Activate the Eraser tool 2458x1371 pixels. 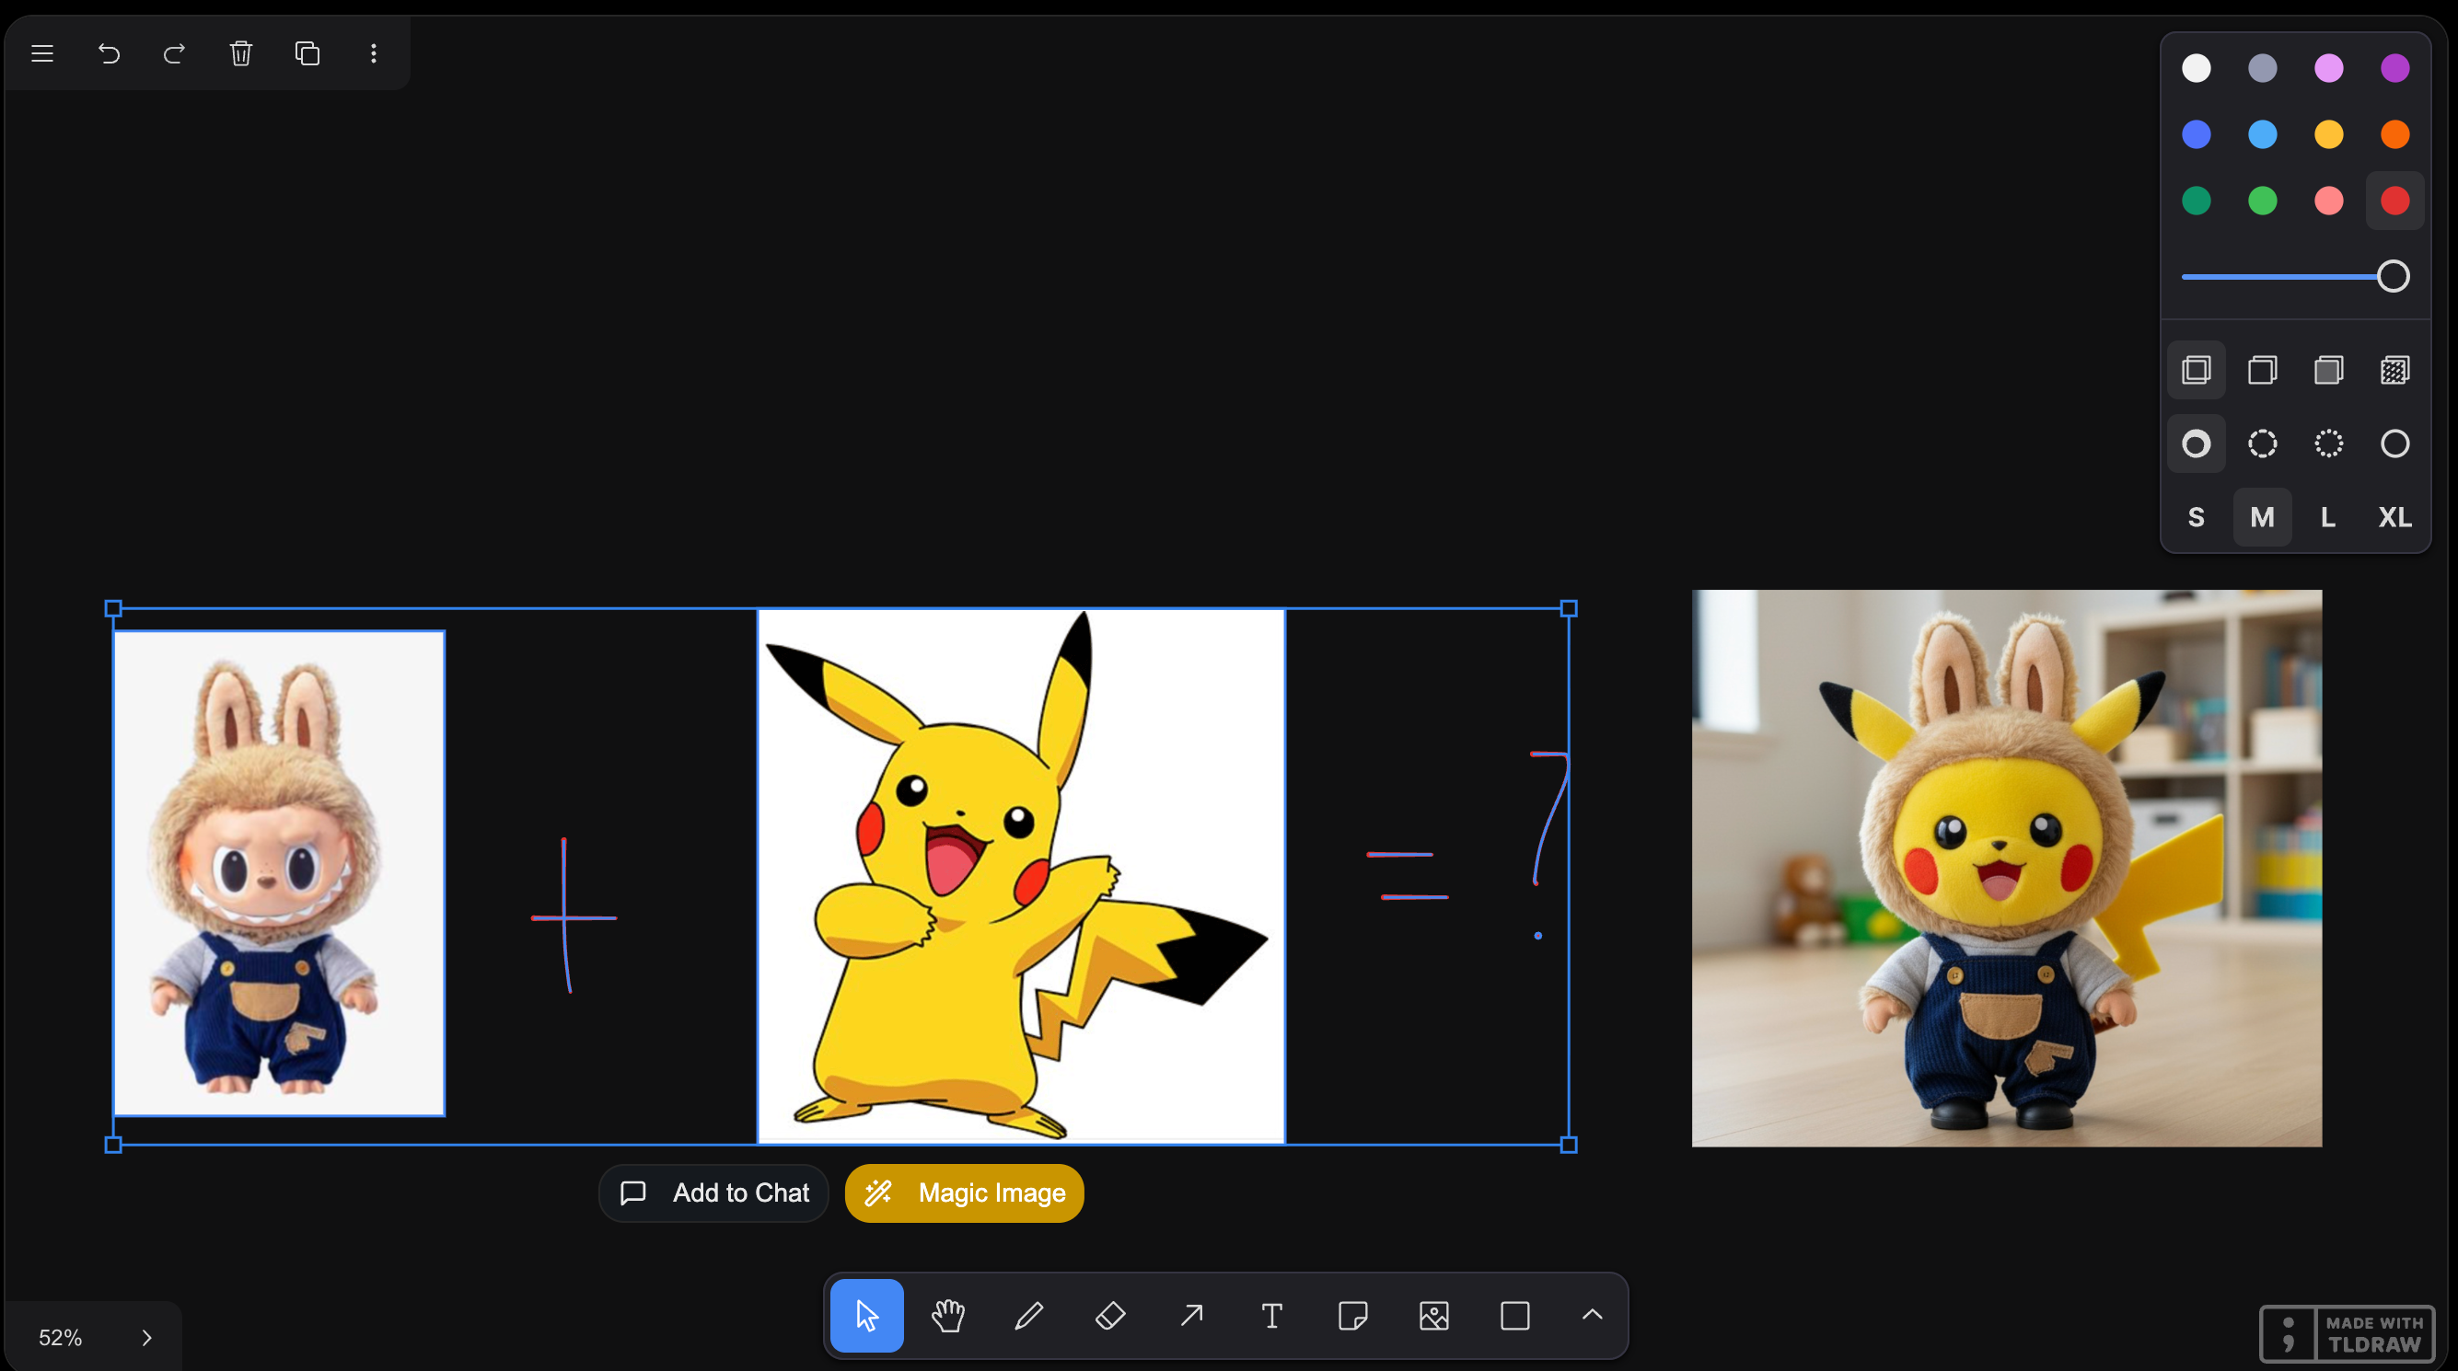point(1109,1316)
